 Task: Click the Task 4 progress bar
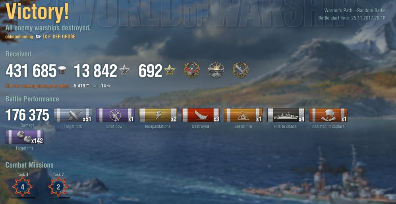[x=23, y=198]
